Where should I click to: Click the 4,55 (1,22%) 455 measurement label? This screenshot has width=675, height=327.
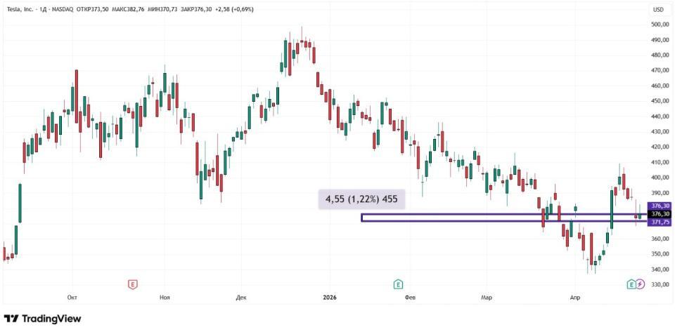(x=361, y=199)
